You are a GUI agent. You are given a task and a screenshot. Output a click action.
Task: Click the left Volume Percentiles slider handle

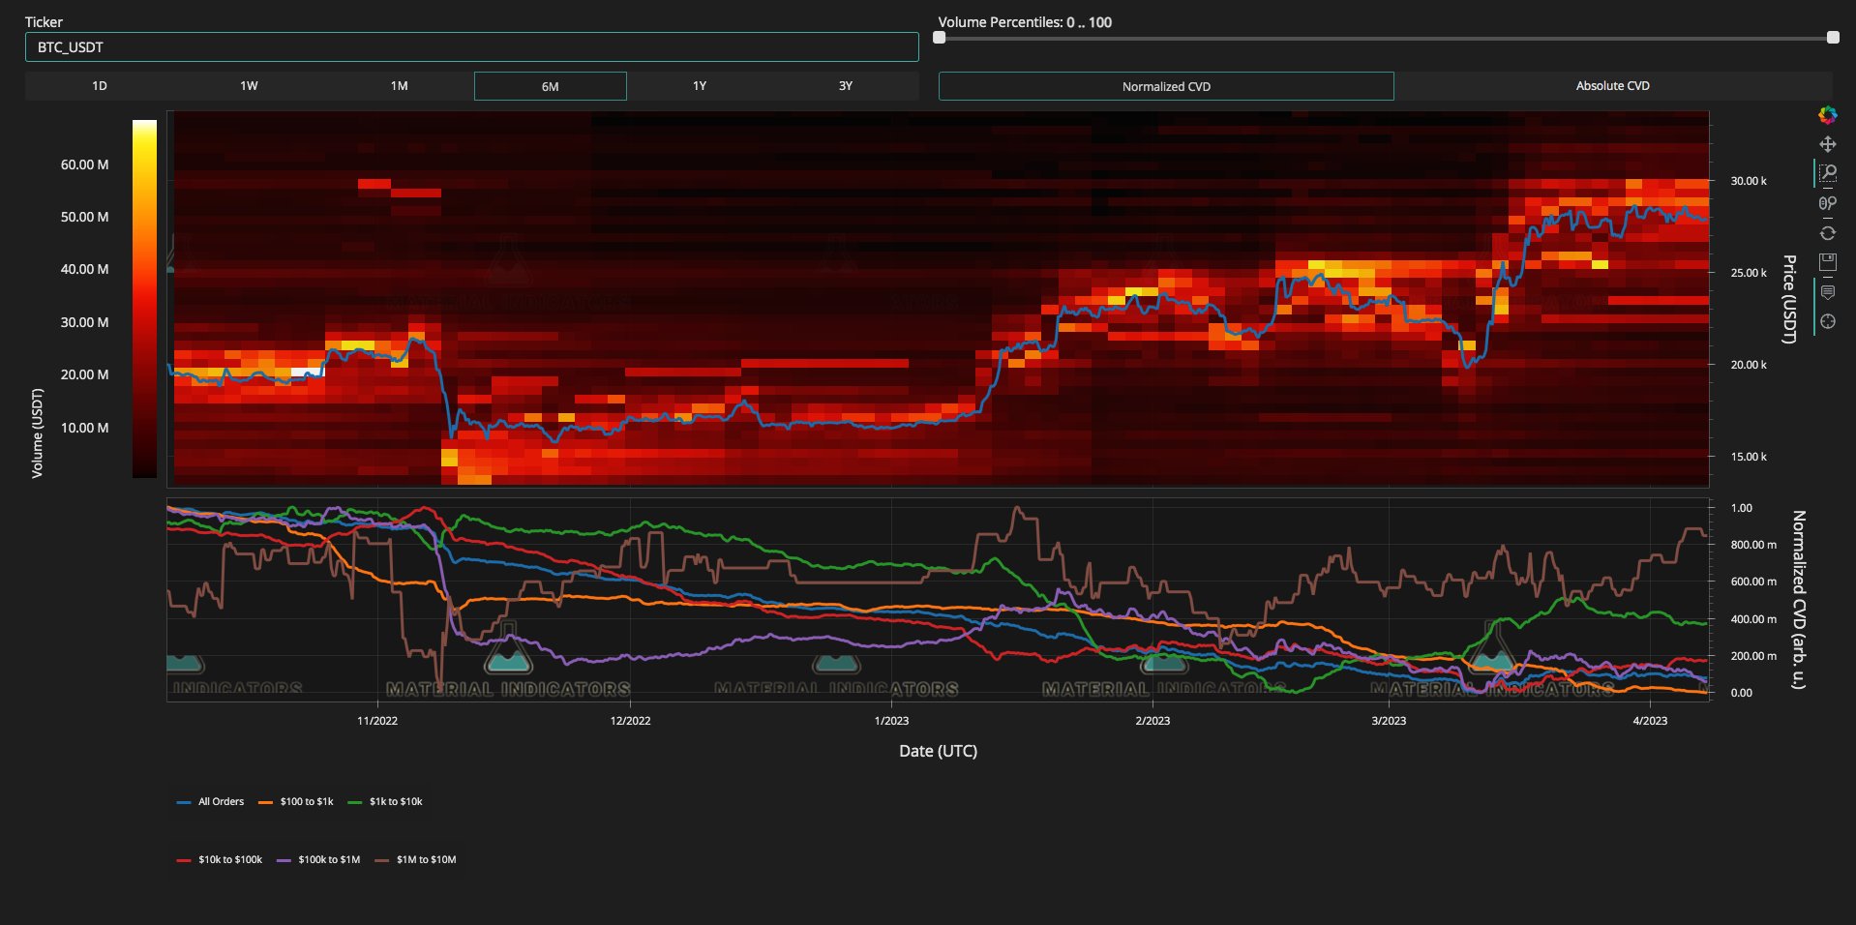coord(939,38)
